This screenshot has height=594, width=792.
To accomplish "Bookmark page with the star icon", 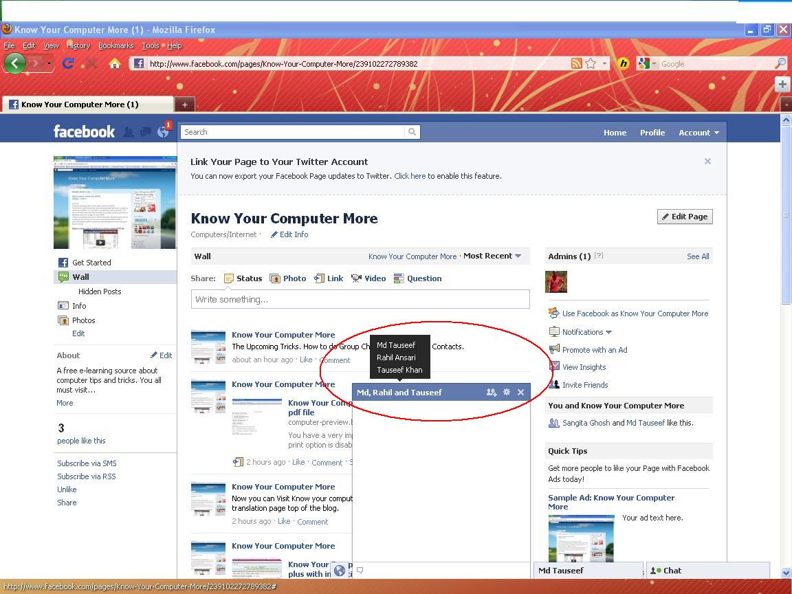I will [x=591, y=63].
